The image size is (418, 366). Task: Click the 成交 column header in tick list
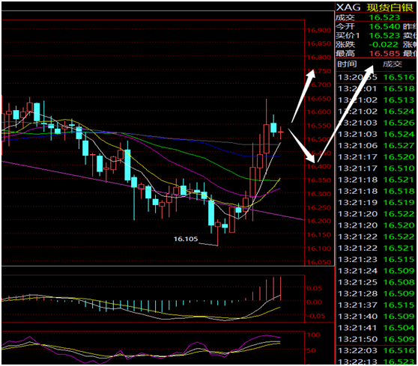point(392,64)
